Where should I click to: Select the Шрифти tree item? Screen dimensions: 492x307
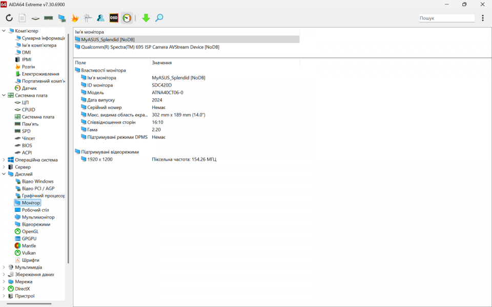click(x=27, y=260)
